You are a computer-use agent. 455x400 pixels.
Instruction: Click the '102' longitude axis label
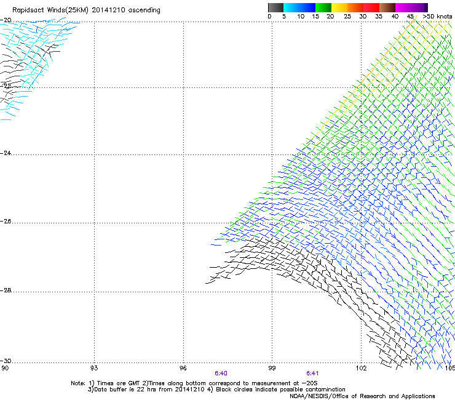[x=362, y=369]
